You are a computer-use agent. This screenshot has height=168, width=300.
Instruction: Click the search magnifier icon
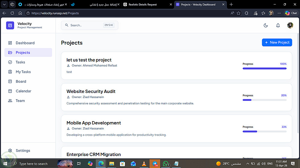coord(67,25)
